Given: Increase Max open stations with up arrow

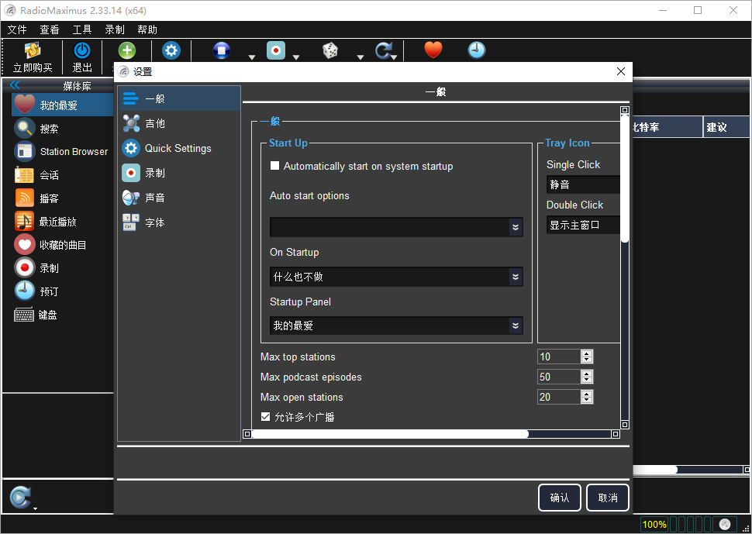Looking at the screenshot, I should (587, 394).
